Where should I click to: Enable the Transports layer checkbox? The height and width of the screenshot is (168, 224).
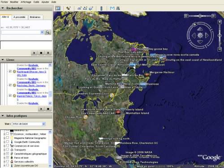pos(8,149)
